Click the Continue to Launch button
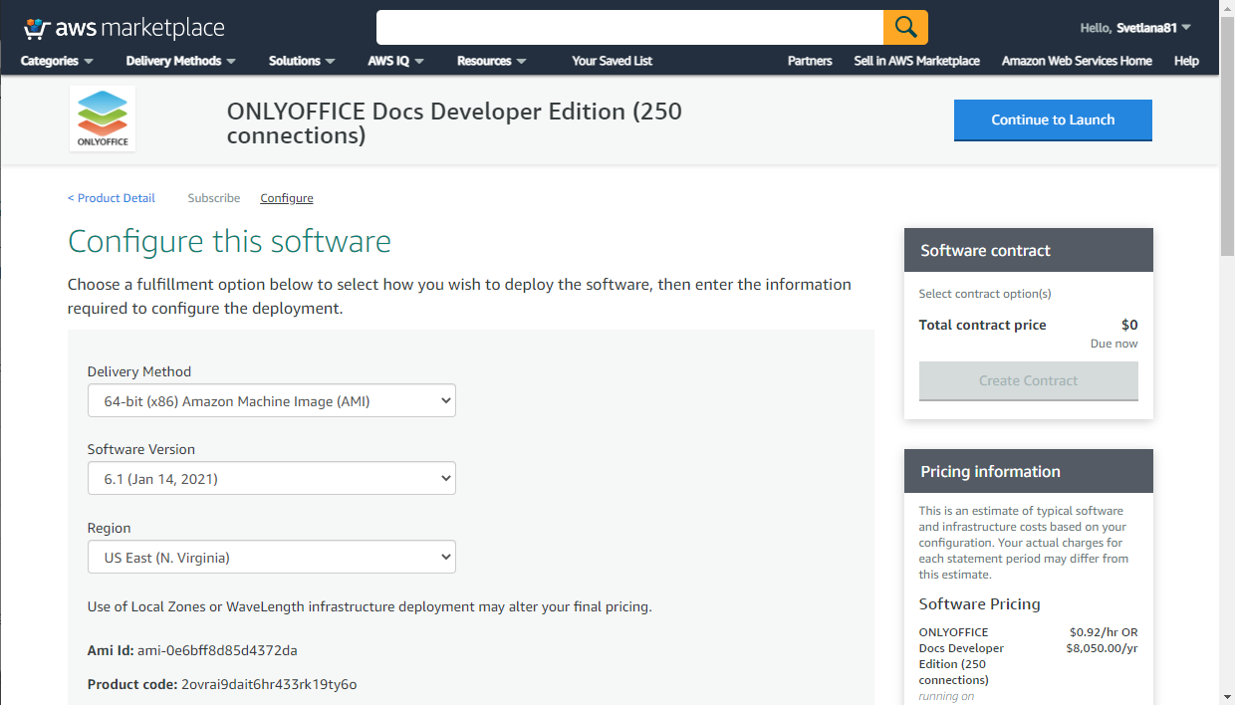The width and height of the screenshot is (1235, 705). point(1052,119)
